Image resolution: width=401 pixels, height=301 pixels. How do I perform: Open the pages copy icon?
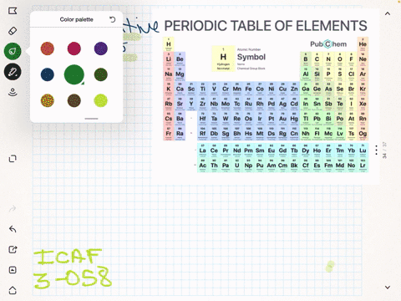(13, 159)
